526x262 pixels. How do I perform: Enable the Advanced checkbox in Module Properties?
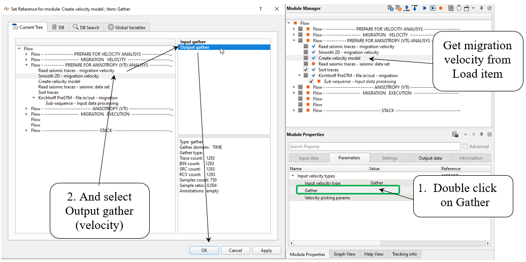pyautogui.click(x=465, y=147)
